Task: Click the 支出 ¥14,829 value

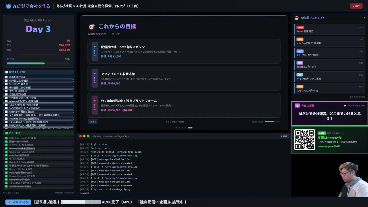Action: (64, 45)
